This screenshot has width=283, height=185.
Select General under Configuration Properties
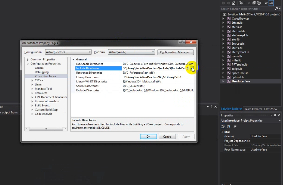click(39, 68)
